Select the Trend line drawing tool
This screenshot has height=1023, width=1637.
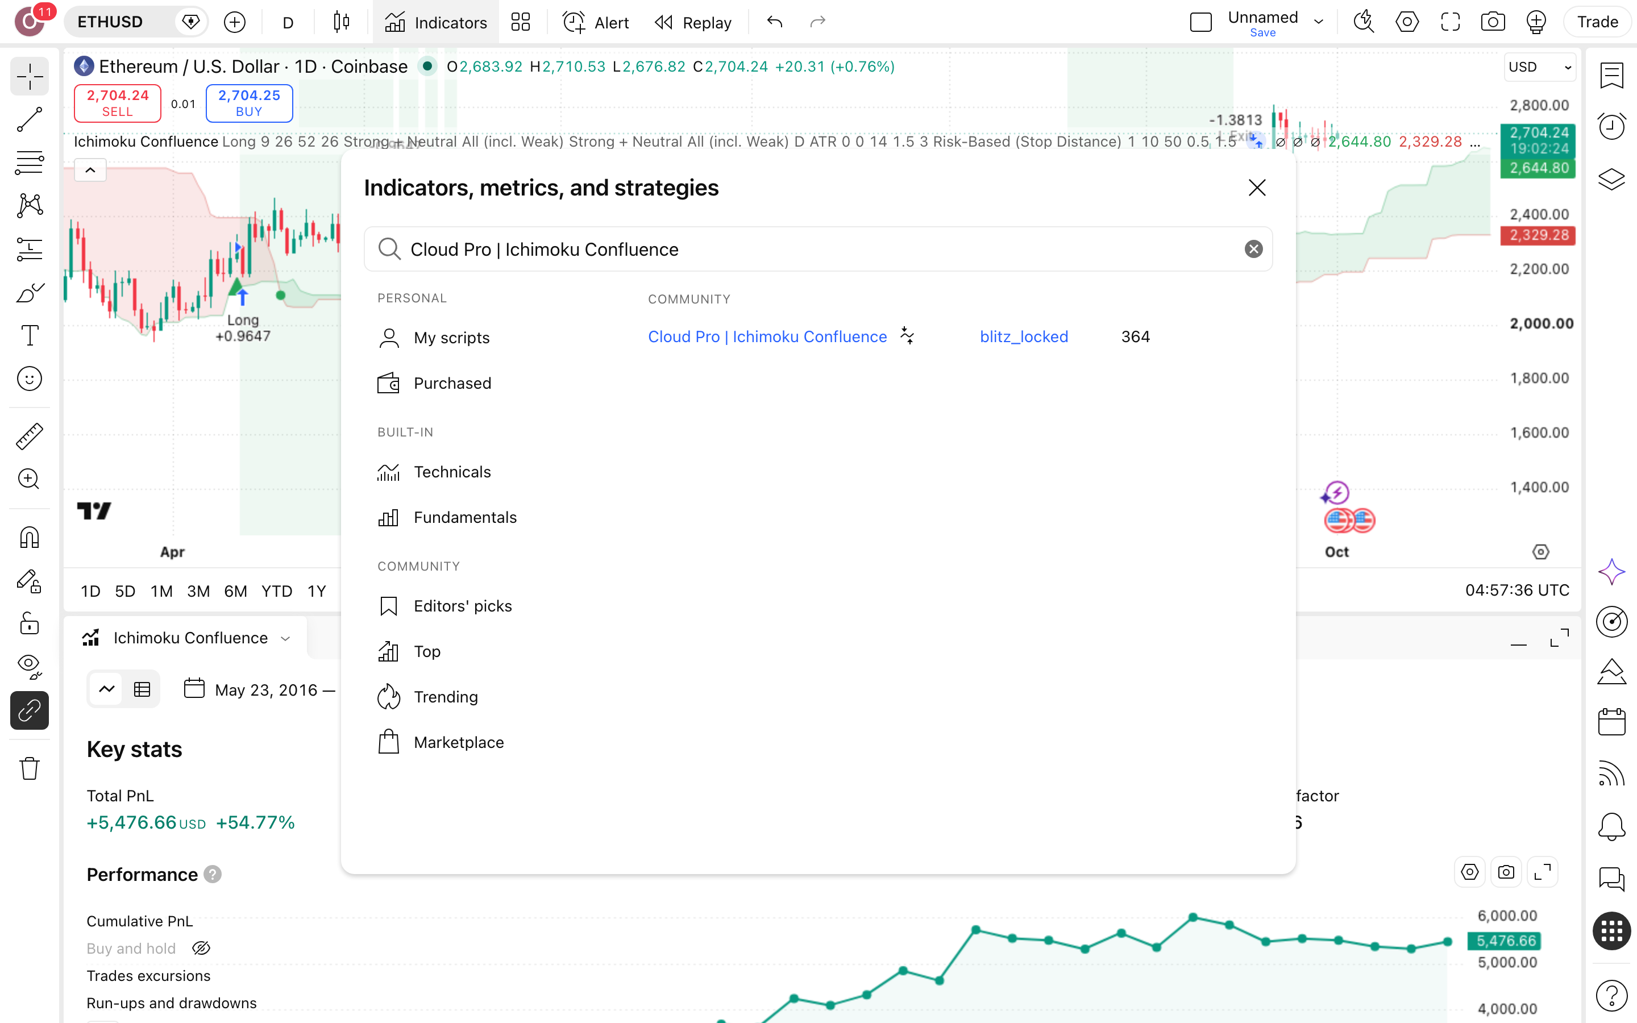[x=29, y=120]
